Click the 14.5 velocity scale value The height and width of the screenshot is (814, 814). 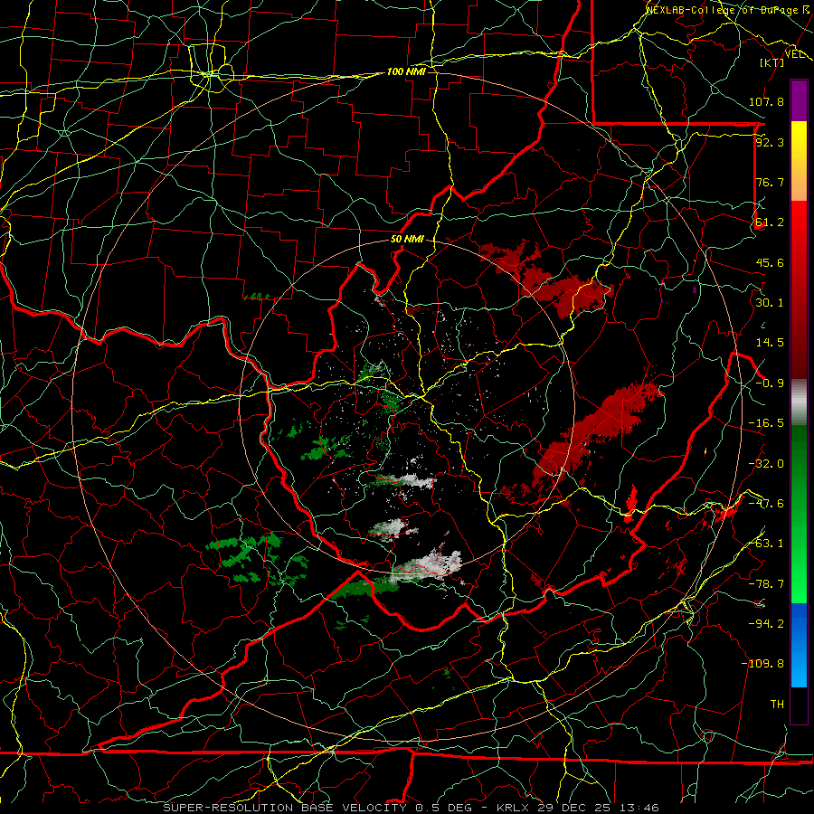(770, 343)
